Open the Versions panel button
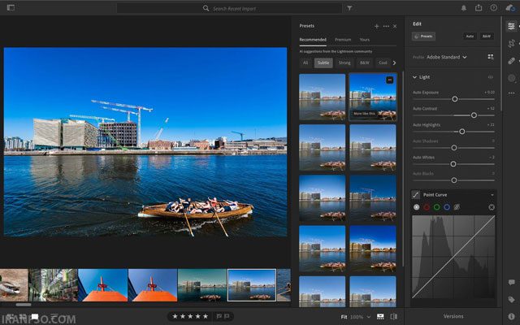The image size is (520, 325). point(453,316)
